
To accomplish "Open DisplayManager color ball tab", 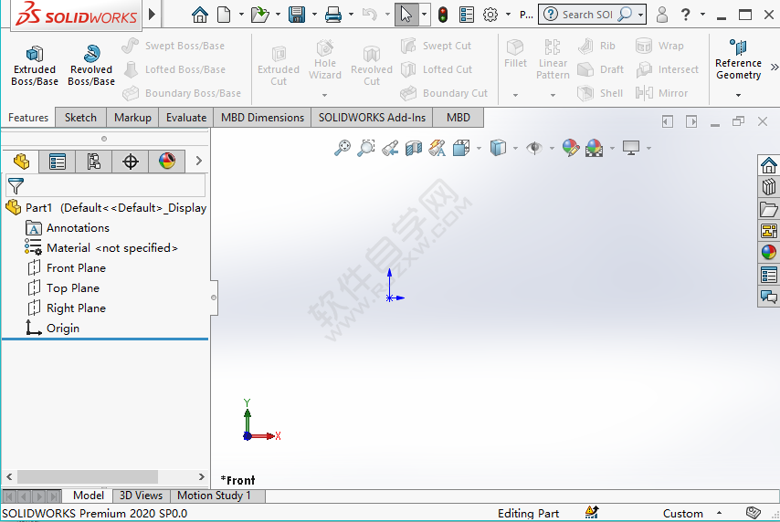I will (167, 162).
